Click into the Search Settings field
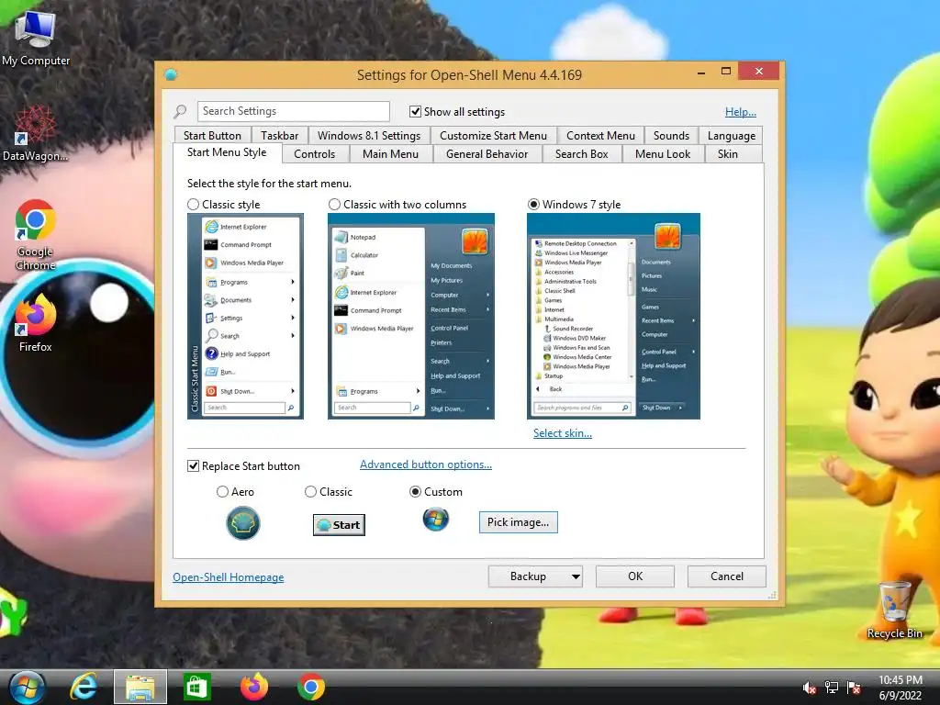The height and width of the screenshot is (705, 940). coord(293,111)
